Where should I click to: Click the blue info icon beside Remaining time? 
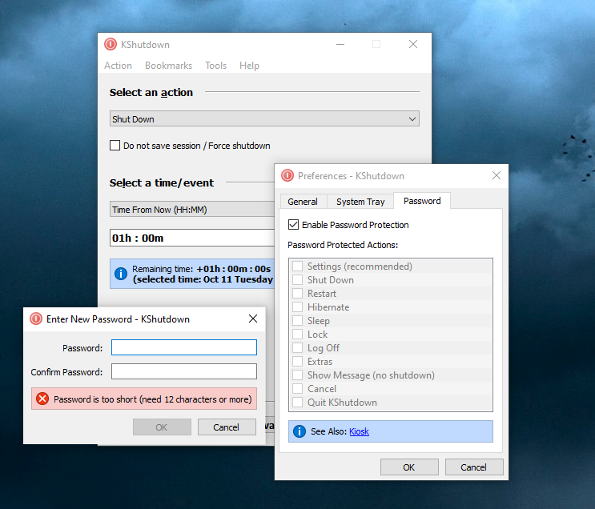coord(121,274)
